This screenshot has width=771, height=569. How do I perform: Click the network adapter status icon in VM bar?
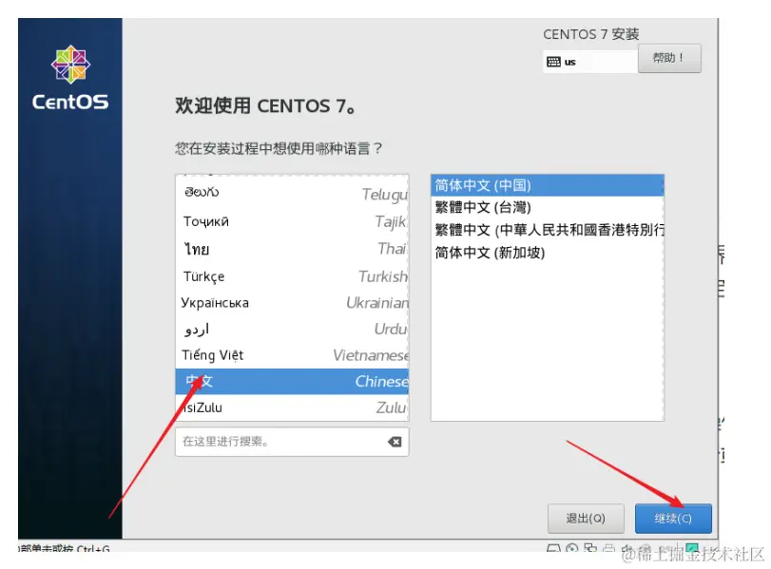pyautogui.click(x=590, y=548)
